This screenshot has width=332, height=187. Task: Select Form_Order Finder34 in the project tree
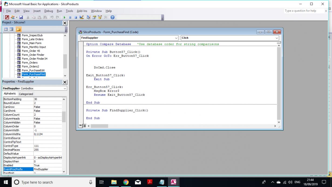35,59
